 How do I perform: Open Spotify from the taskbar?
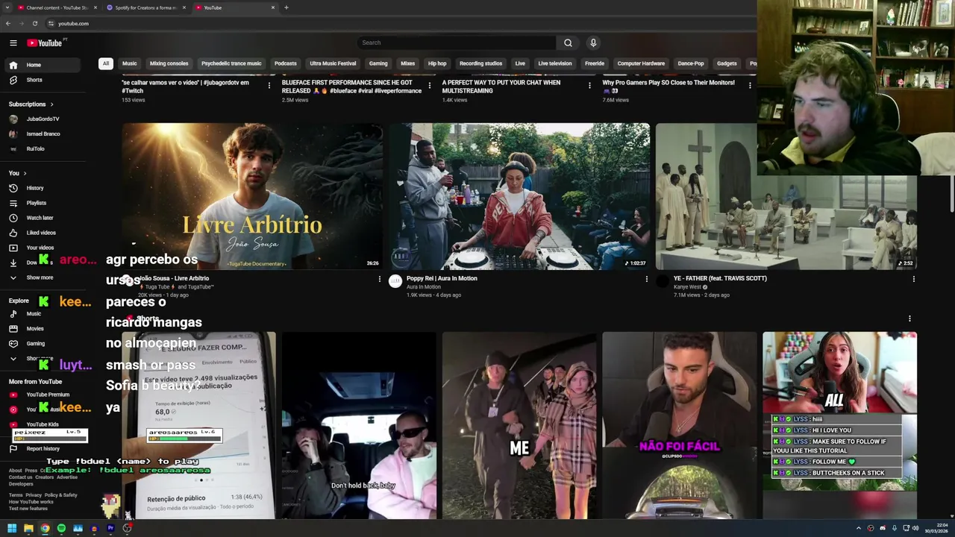pyautogui.click(x=61, y=528)
